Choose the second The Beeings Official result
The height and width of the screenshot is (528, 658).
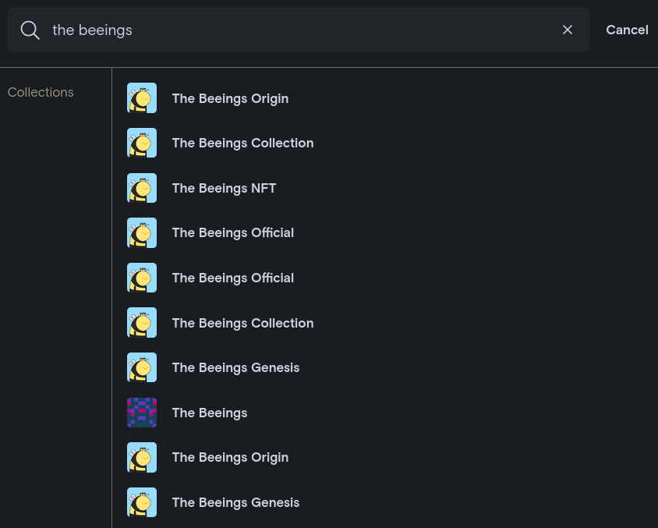pos(232,278)
